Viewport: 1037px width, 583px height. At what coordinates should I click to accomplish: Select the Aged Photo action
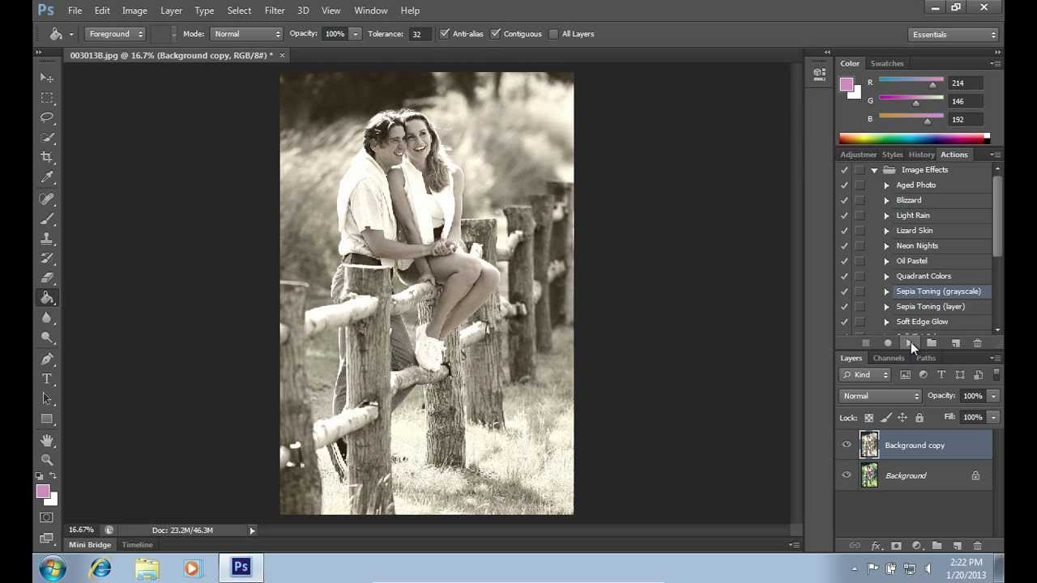pyautogui.click(x=915, y=185)
